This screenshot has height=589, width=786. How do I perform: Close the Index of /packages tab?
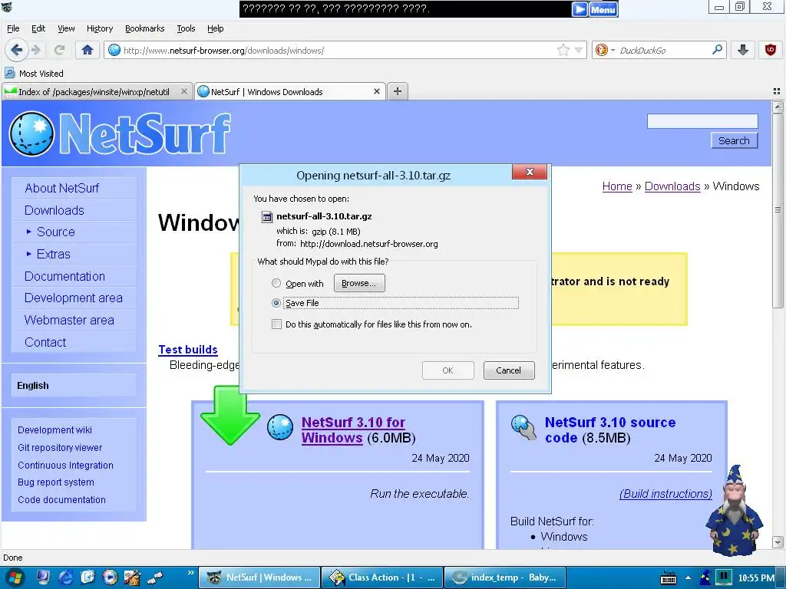coord(184,91)
